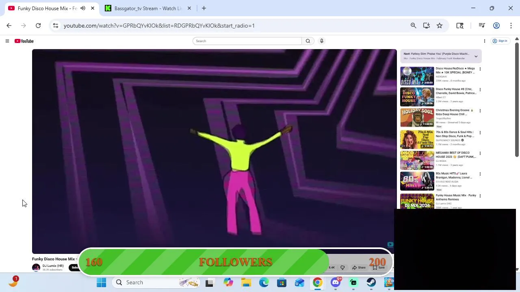The image size is (520, 292).
Task: Open options menu for Disco House/NuDisco video
Action: coord(480,69)
